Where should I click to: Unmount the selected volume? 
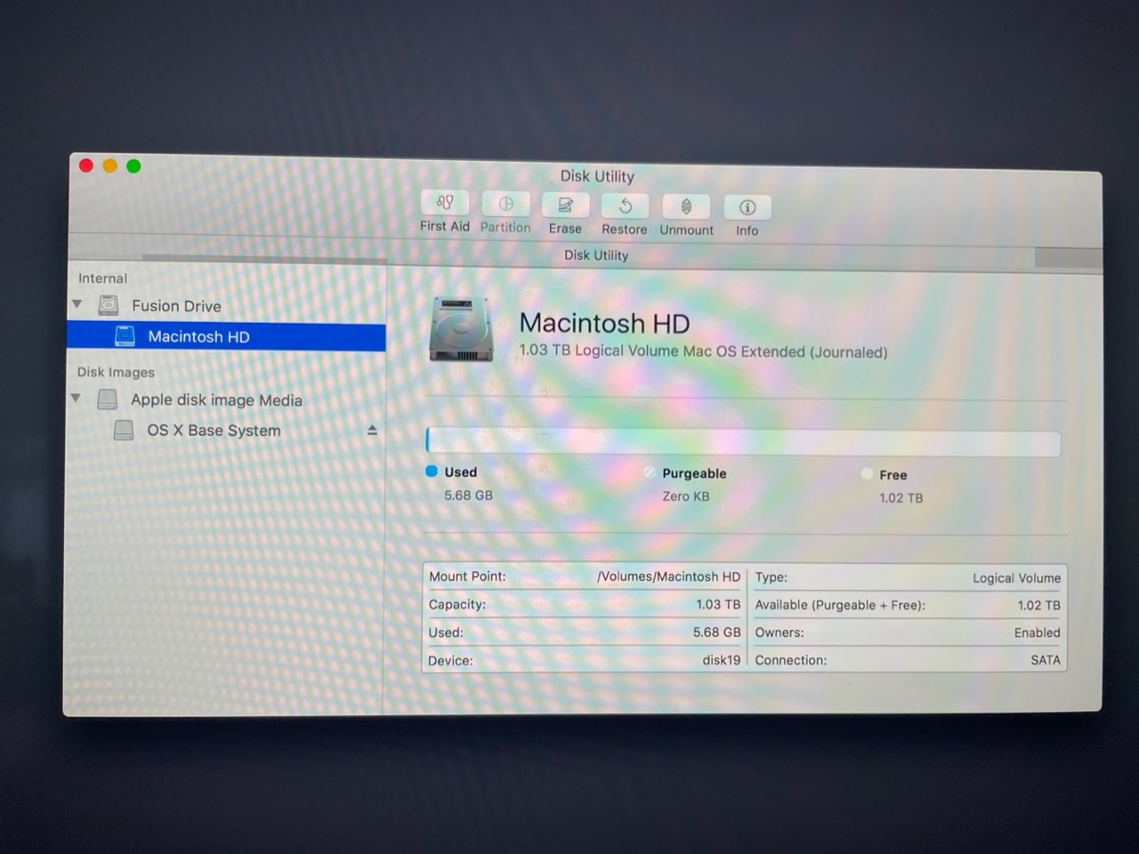pyautogui.click(x=686, y=206)
